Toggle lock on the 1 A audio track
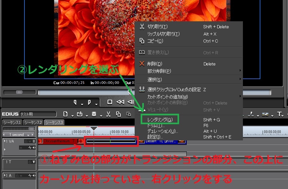The image size is (288, 189). pos(17,176)
